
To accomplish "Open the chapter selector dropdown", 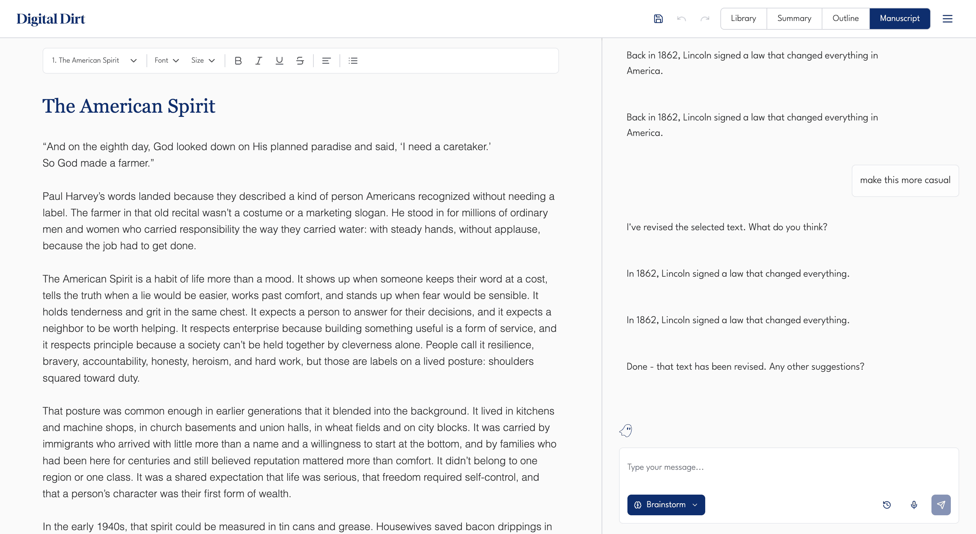I will click(94, 60).
